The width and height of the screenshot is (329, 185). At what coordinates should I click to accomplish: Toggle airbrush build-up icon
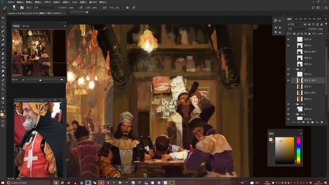(104, 8)
